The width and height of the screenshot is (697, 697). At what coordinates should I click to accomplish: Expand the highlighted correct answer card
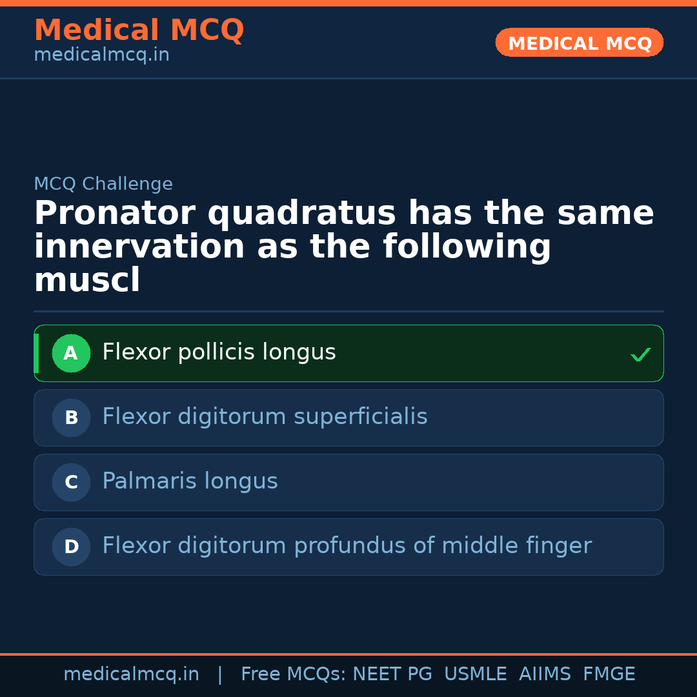[x=348, y=353]
